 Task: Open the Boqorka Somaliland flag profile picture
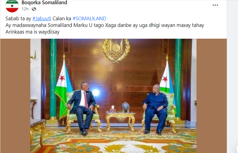tap(12, 6)
